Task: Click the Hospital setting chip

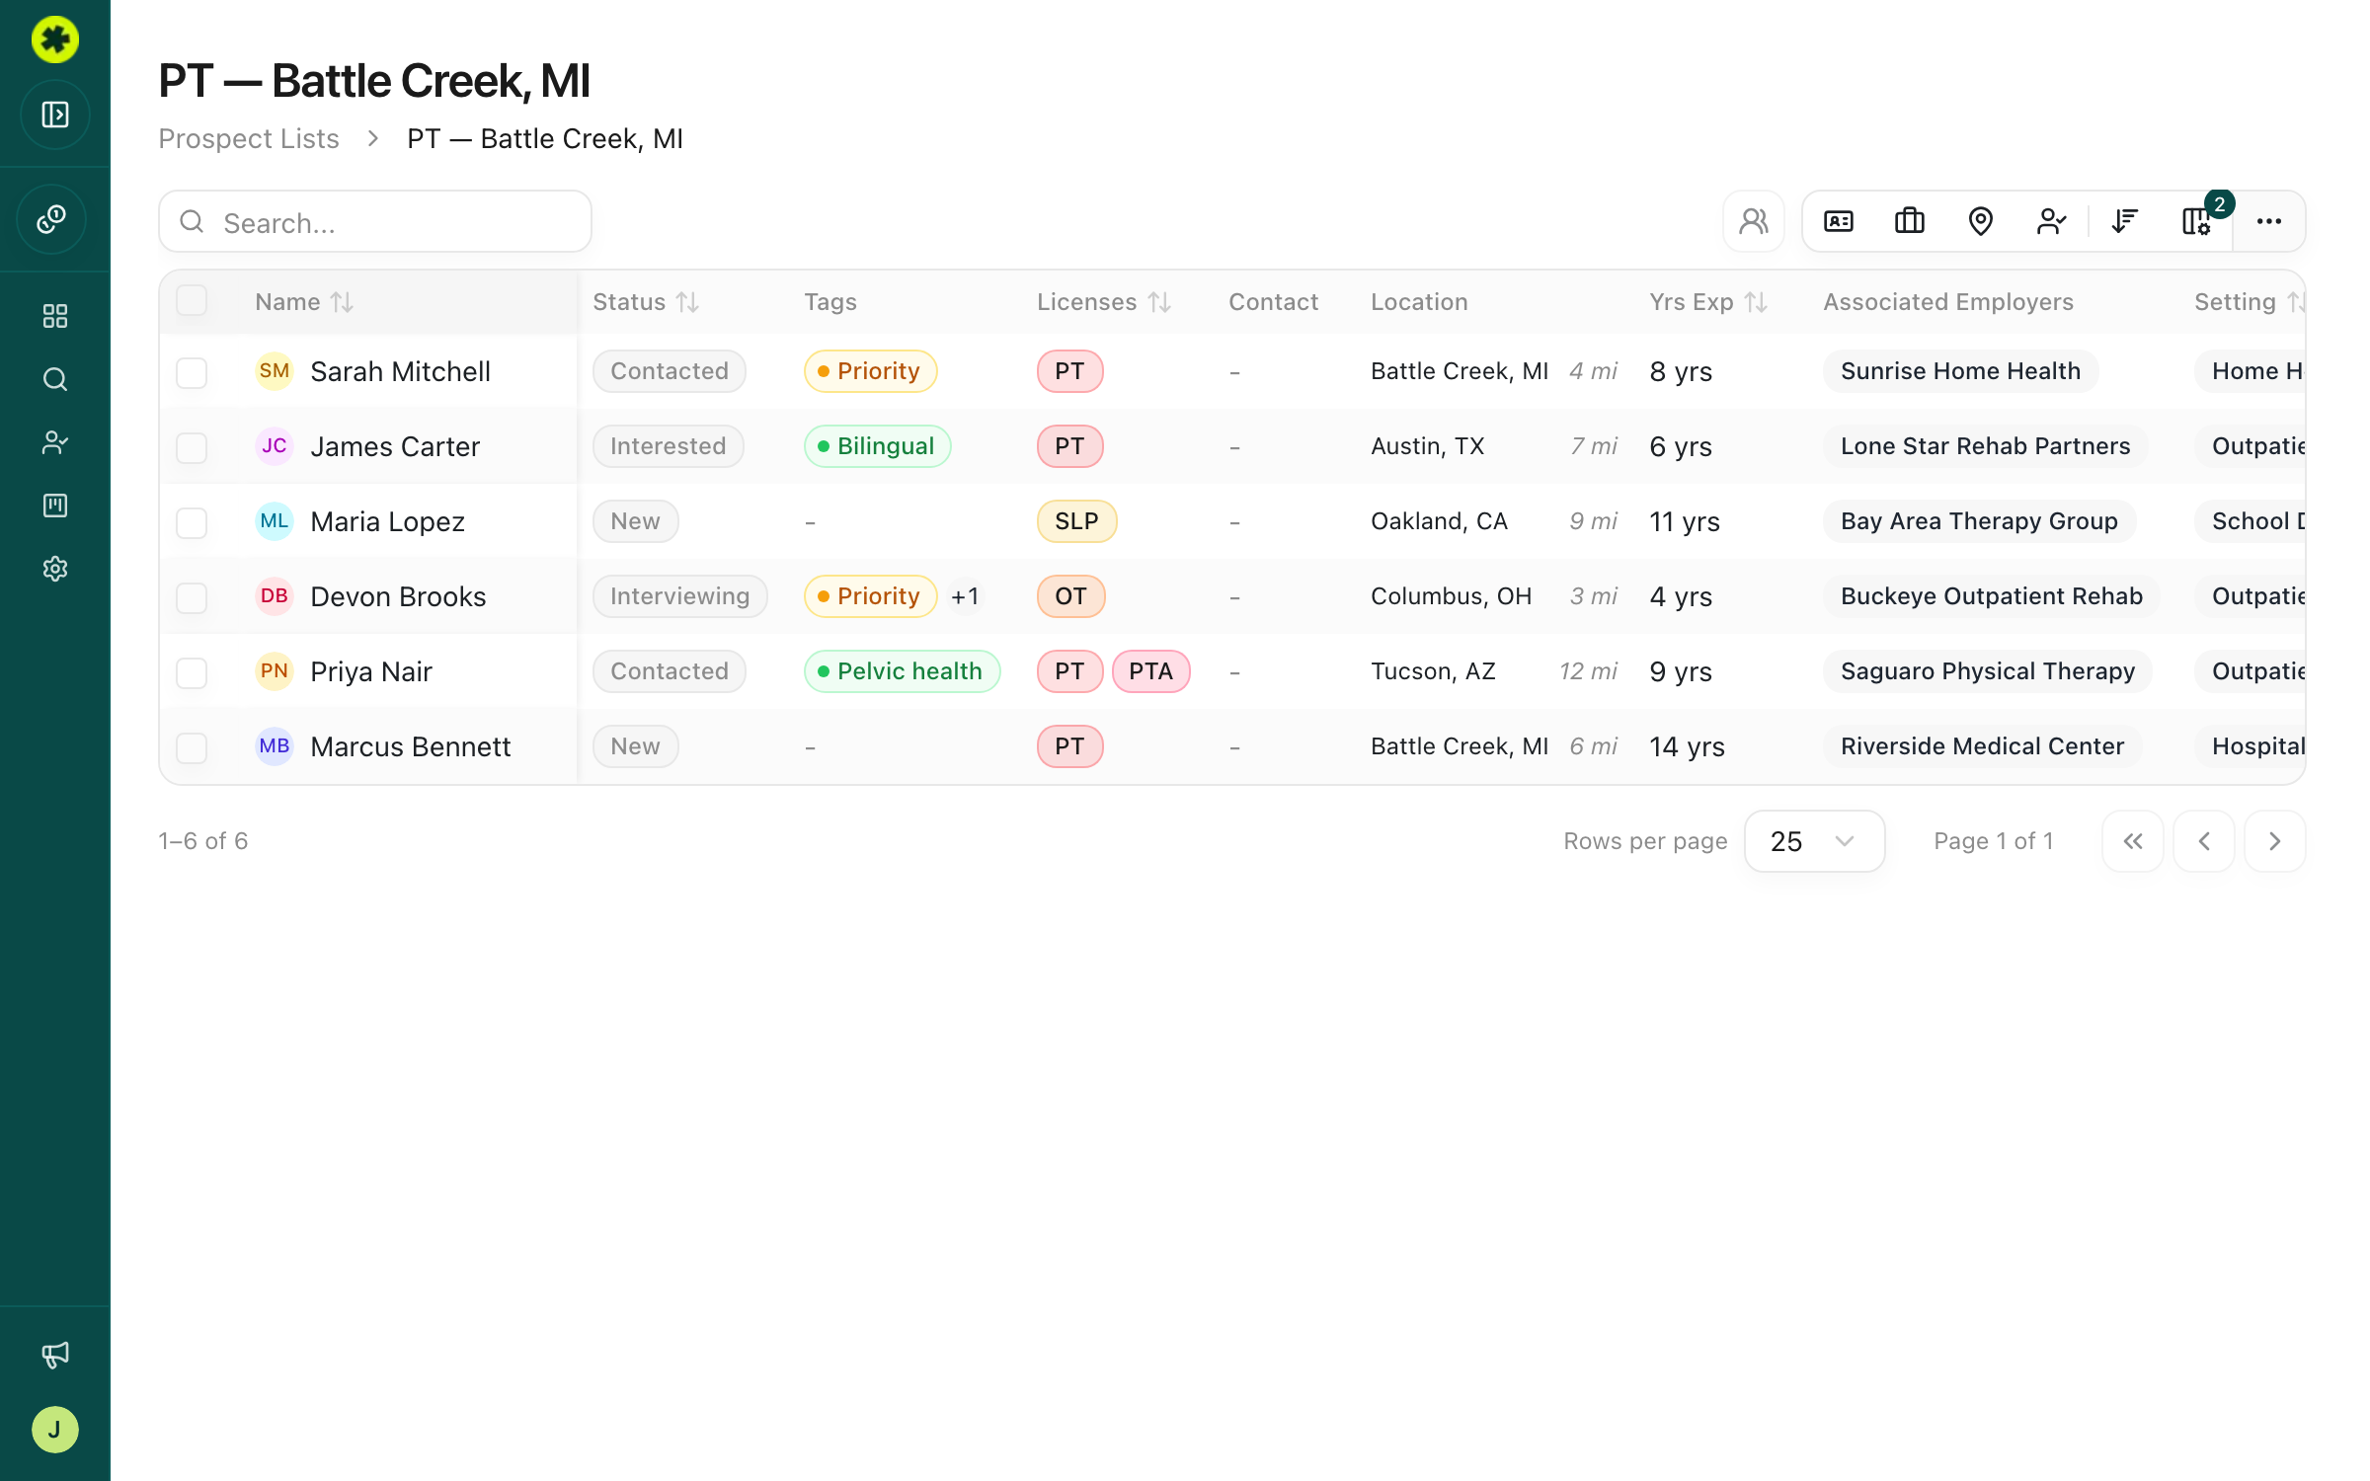Action: point(2251,746)
